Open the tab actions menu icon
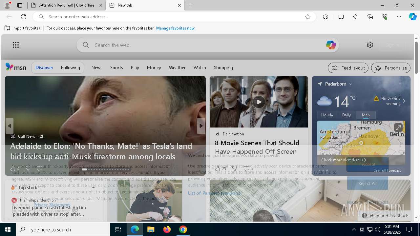The width and height of the screenshot is (420, 236). tap(20, 5)
